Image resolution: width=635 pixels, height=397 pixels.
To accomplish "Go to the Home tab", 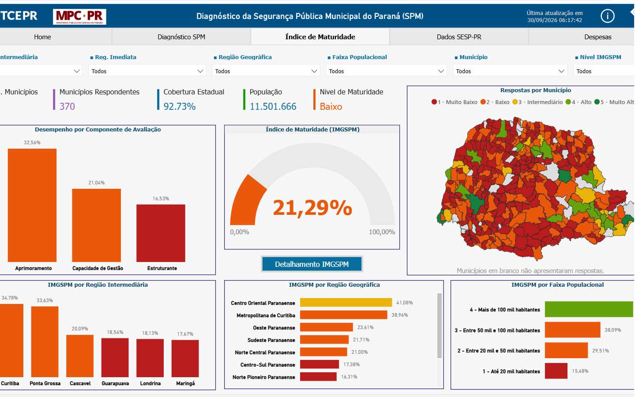I will pos(42,37).
